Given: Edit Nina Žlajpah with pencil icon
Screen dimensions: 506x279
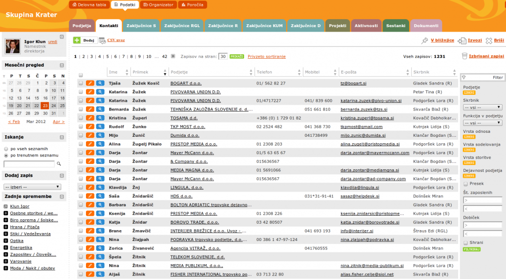Looking at the screenshot, I should tap(90, 239).
